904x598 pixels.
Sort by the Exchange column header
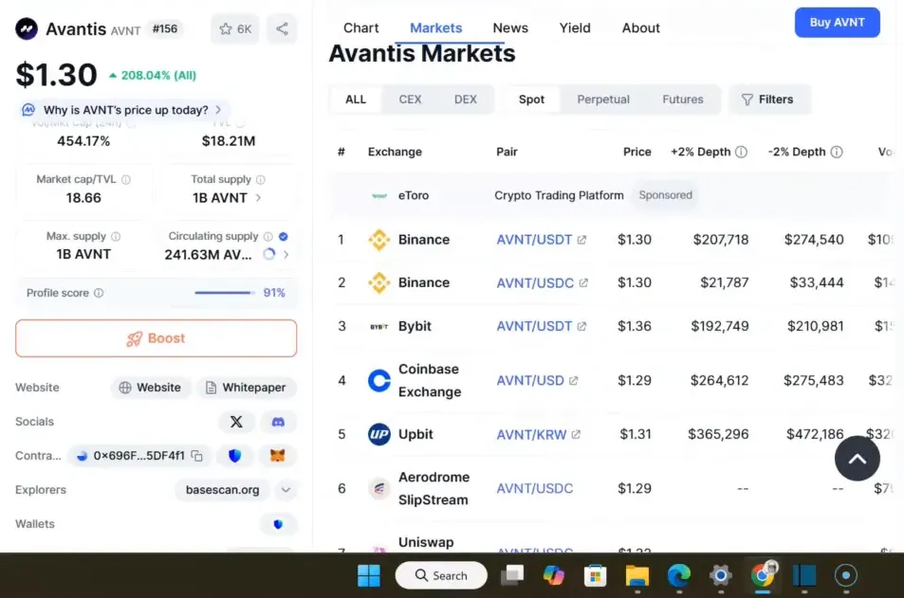395,152
